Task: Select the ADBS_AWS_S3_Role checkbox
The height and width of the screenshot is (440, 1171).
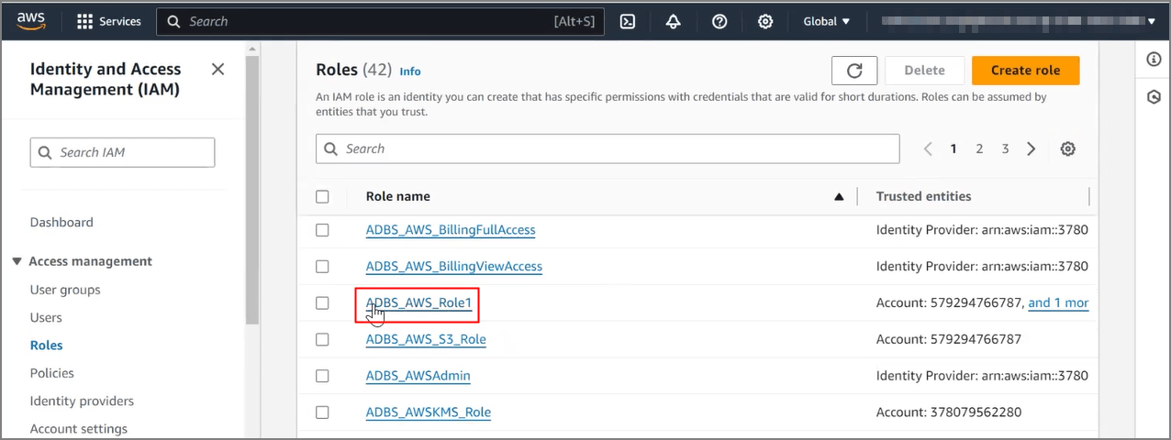Action: (x=322, y=339)
